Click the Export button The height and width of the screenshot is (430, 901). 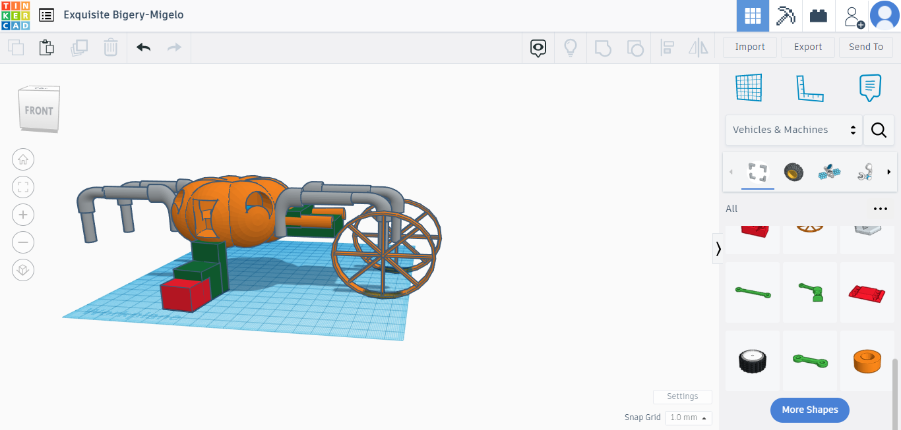click(x=808, y=47)
